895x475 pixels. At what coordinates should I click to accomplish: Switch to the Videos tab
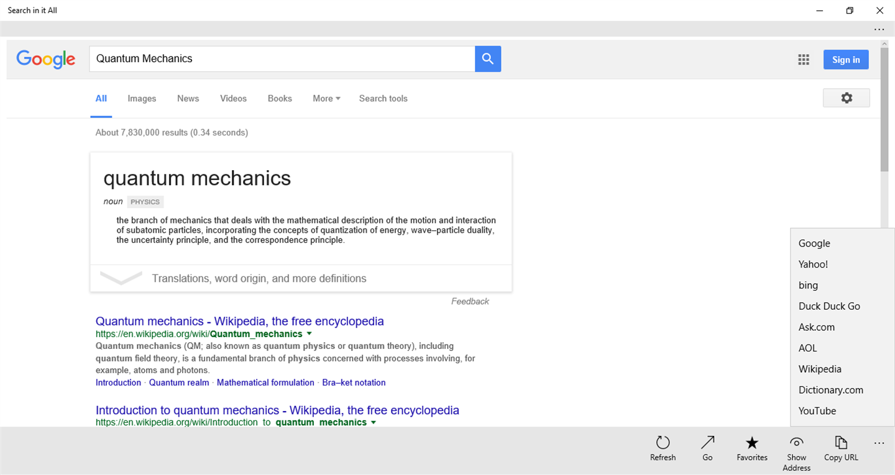pyautogui.click(x=233, y=99)
